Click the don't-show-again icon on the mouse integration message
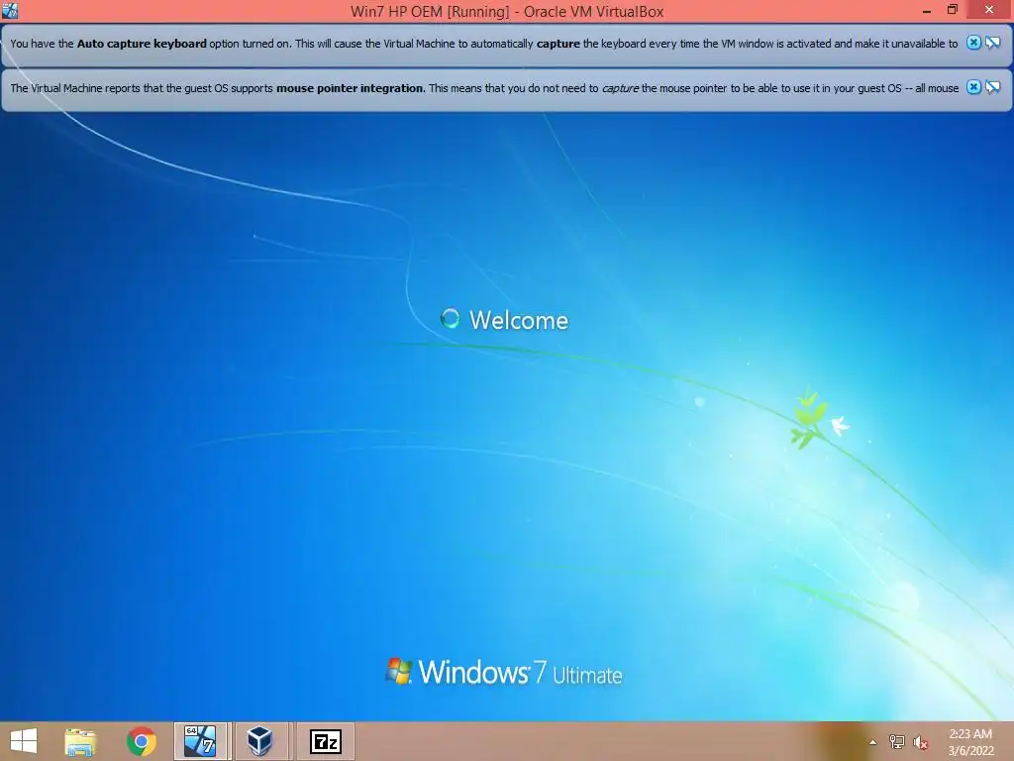The width and height of the screenshot is (1014, 761). [992, 87]
